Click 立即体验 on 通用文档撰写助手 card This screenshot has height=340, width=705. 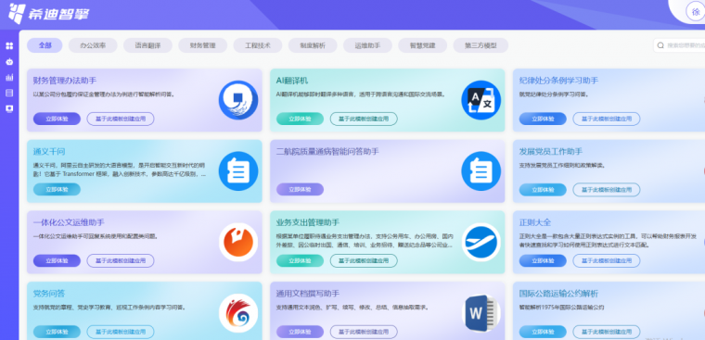coord(300,332)
